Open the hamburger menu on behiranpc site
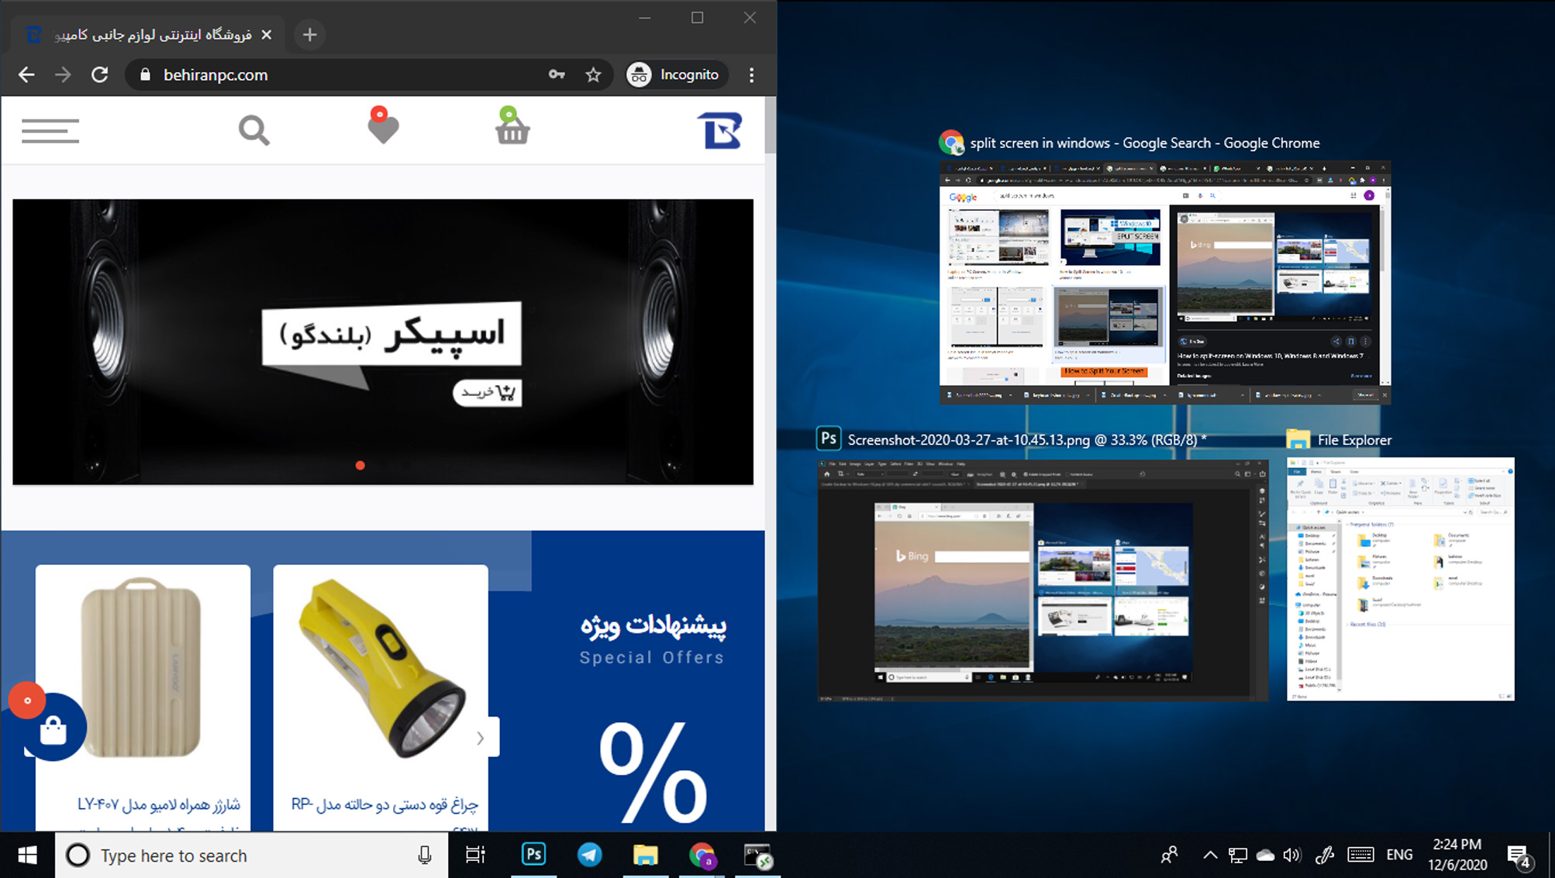1555x878 pixels. coord(50,130)
